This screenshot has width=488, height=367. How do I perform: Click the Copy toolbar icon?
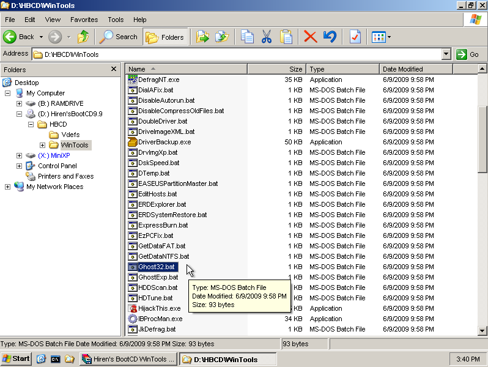[248, 37]
